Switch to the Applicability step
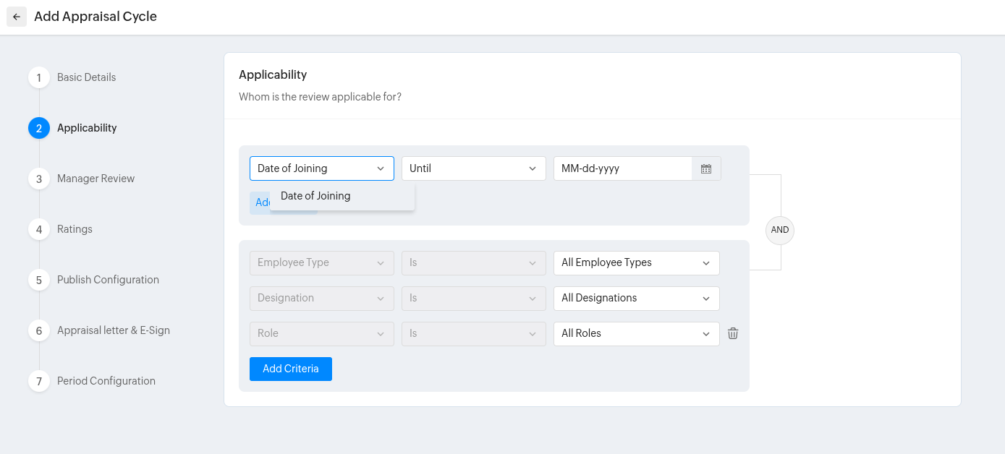Screen dimensions: 1005x454 (86, 128)
